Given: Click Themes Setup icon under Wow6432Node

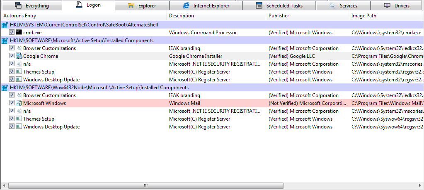Looking at the screenshot, I should point(19,119).
